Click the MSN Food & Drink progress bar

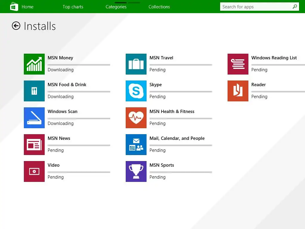coord(79,92)
